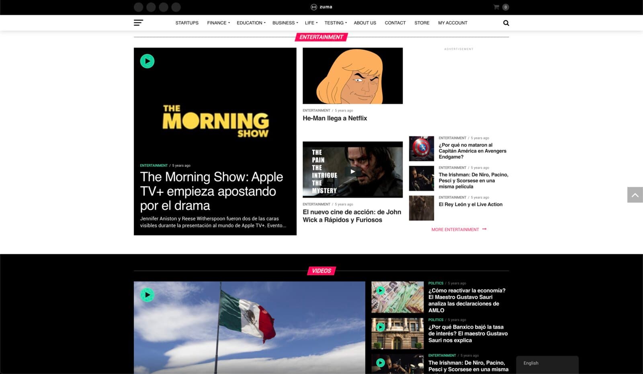643x374 pixels.
Task: Click Entertainment category tag on Morning Show card
Action: coord(154,166)
